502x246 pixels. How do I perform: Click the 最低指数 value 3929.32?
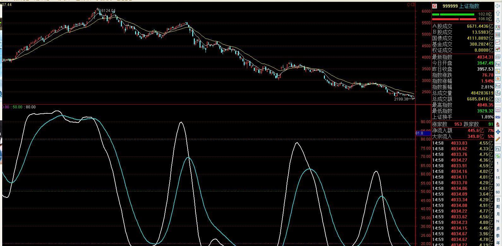pyautogui.click(x=485, y=111)
